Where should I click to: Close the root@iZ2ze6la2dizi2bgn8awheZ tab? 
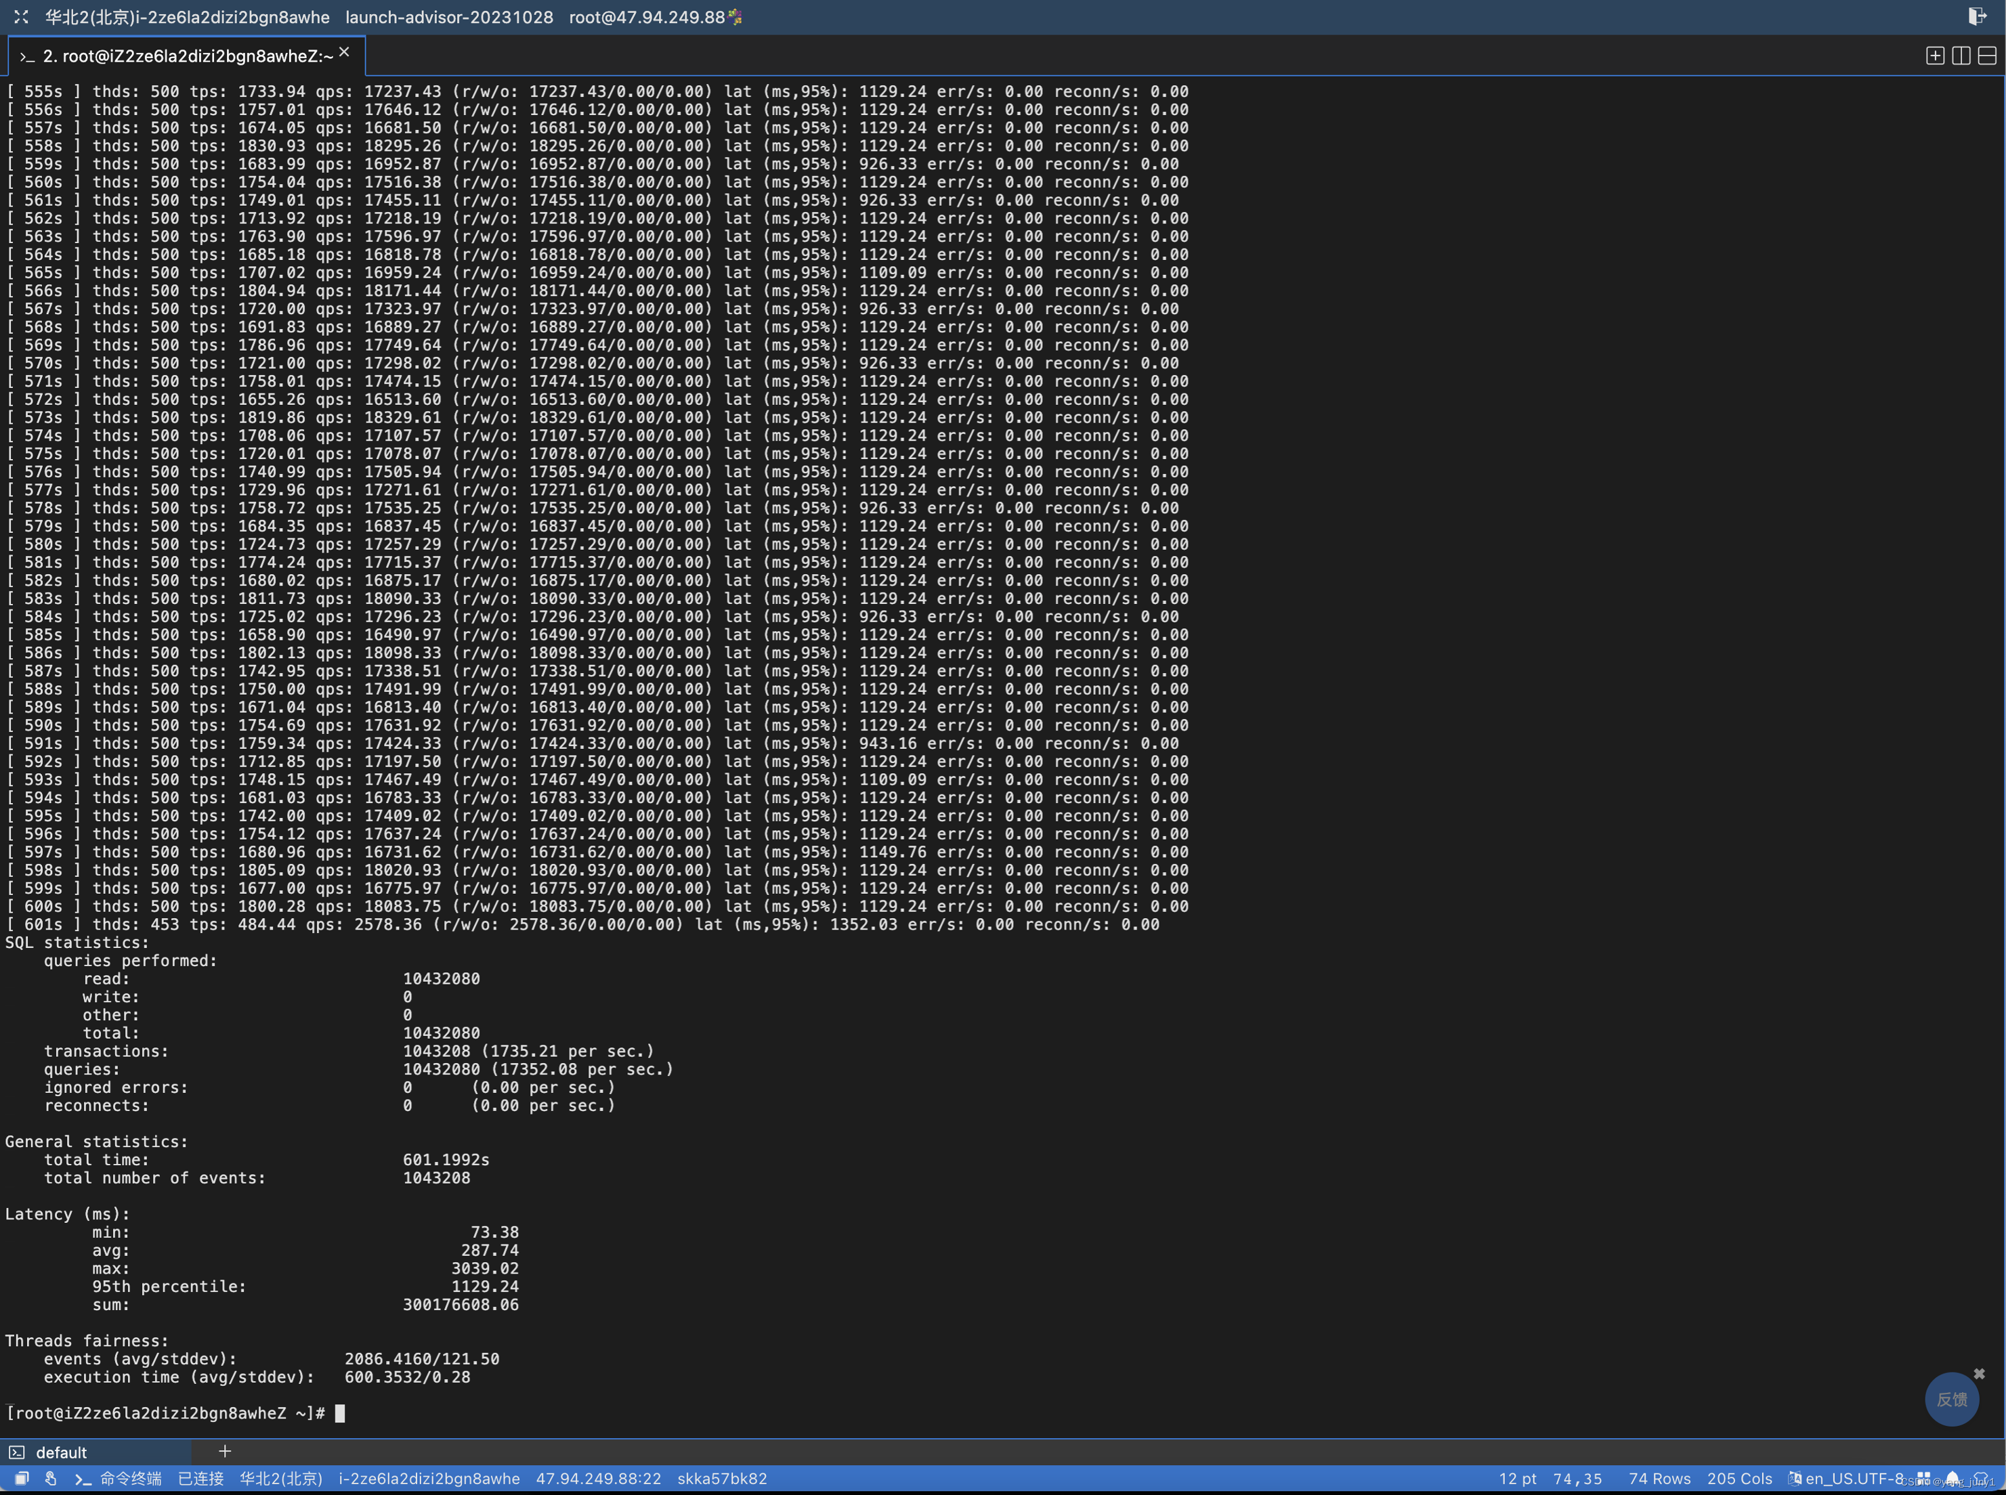click(344, 53)
